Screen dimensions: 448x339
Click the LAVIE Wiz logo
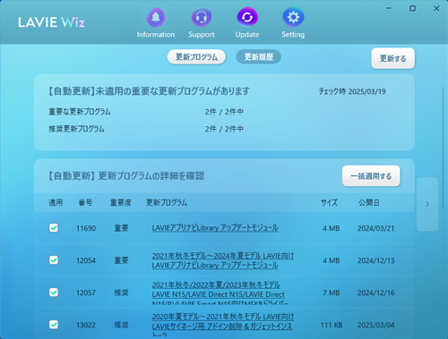tap(51, 22)
